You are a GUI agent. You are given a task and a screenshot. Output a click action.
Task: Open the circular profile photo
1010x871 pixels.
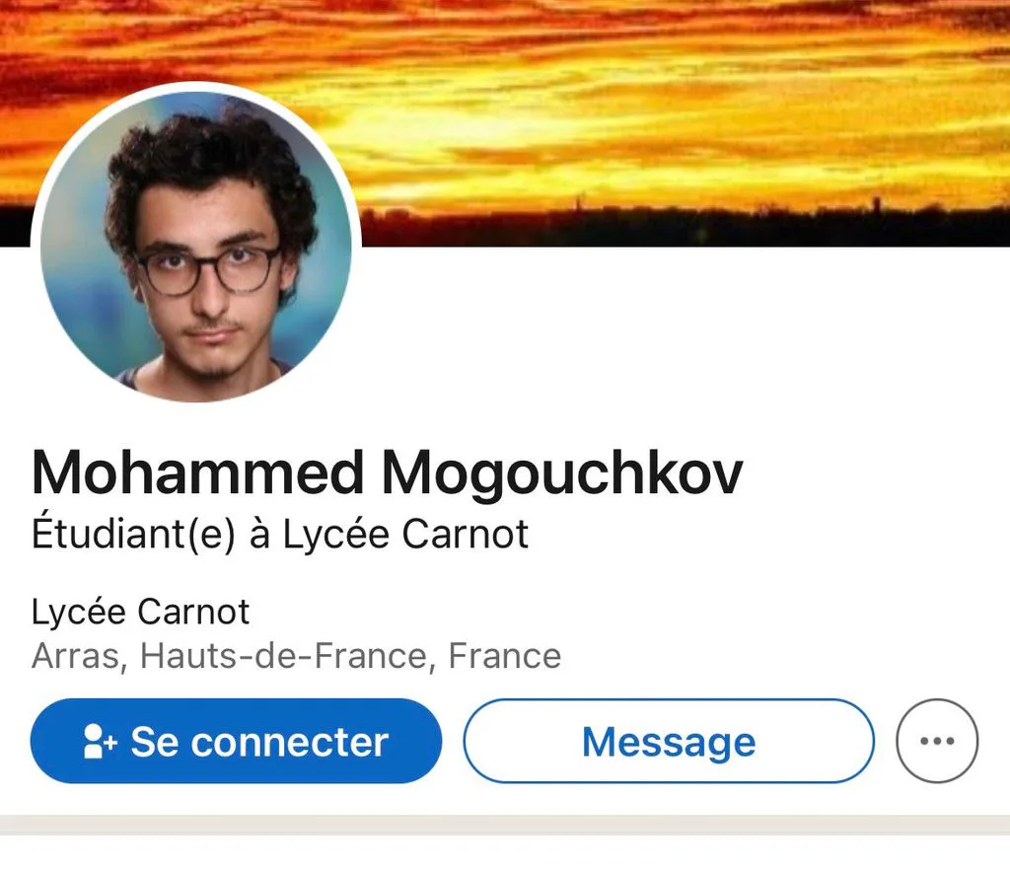196,247
